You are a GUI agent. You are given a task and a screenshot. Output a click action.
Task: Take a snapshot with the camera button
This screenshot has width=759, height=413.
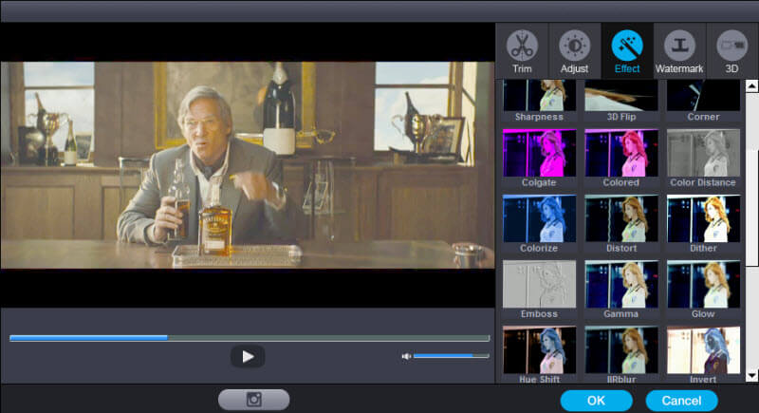pos(253,400)
